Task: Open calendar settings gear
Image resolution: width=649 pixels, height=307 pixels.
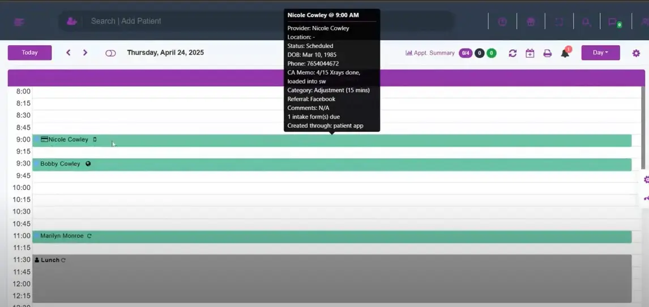Action: 636,53
